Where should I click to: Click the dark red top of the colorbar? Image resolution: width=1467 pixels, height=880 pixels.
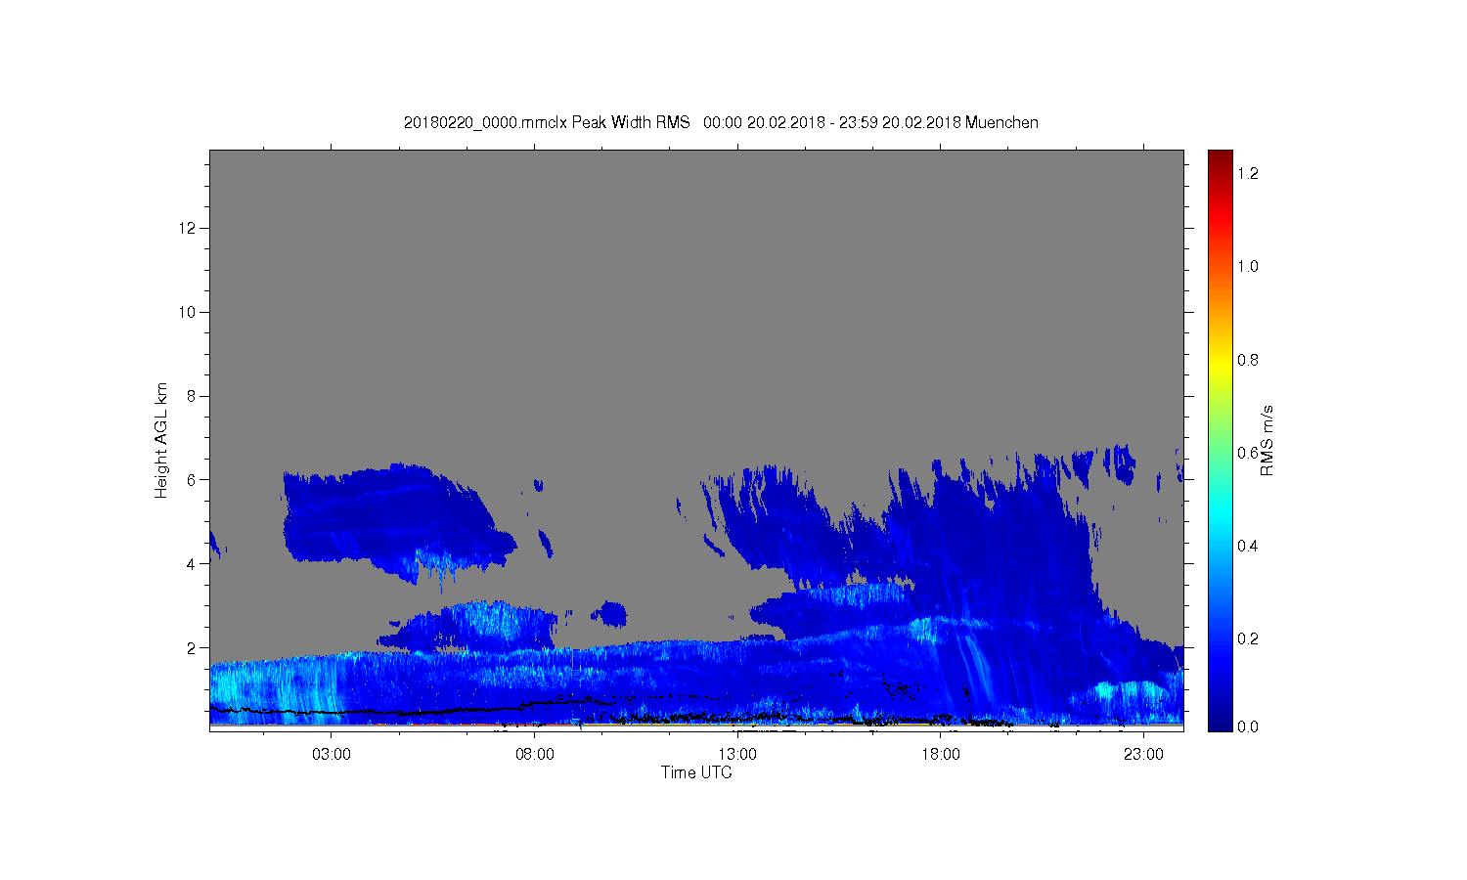[1220, 158]
